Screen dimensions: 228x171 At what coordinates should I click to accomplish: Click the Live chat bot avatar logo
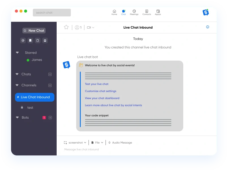(x=66, y=65)
